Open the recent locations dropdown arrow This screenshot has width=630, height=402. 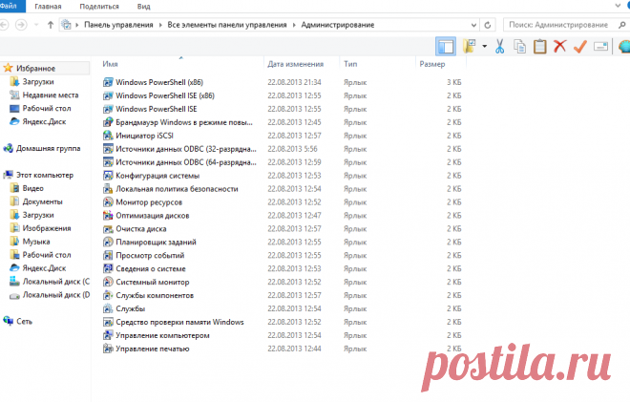[x=36, y=25]
